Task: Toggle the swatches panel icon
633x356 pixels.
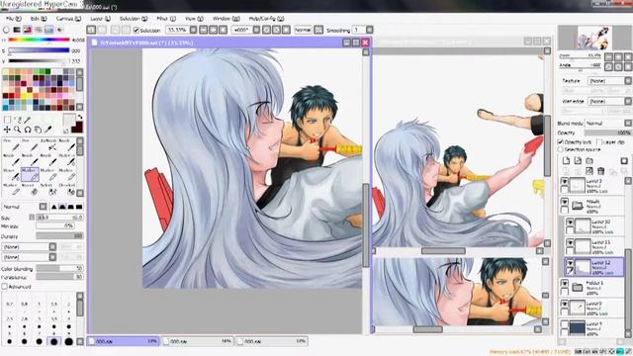Action: click(x=48, y=30)
